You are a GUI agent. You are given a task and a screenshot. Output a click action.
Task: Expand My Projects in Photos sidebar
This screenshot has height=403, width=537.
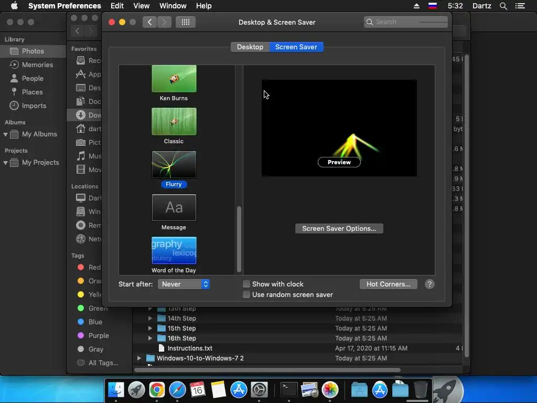(x=5, y=163)
